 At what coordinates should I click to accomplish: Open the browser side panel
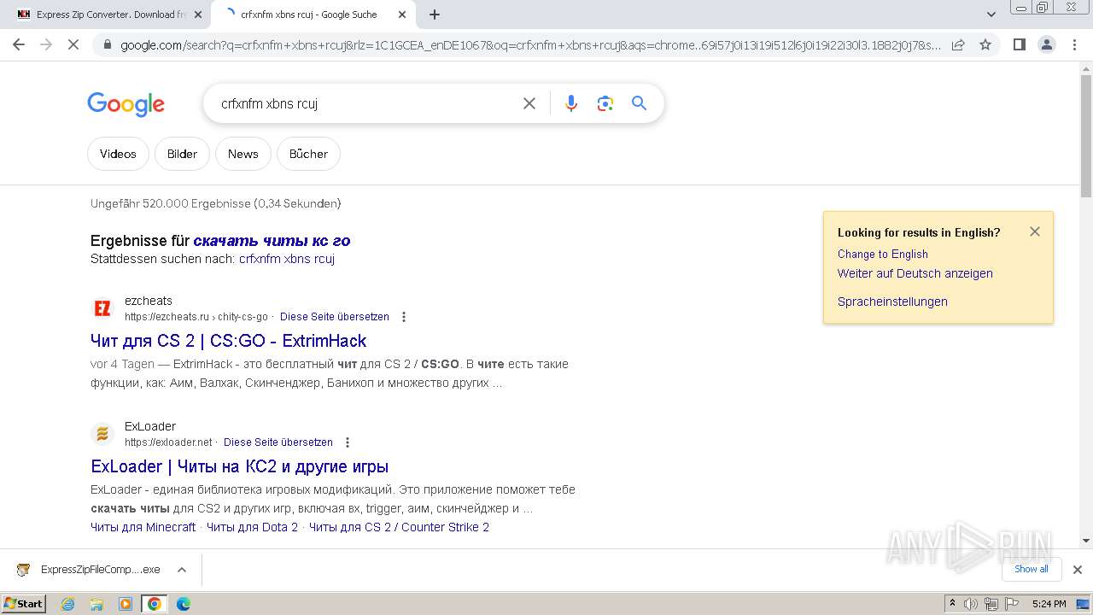[x=1019, y=44]
